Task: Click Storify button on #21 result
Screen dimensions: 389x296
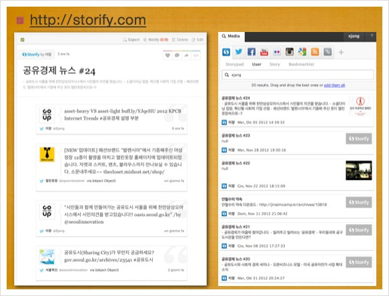Action: coord(359,230)
